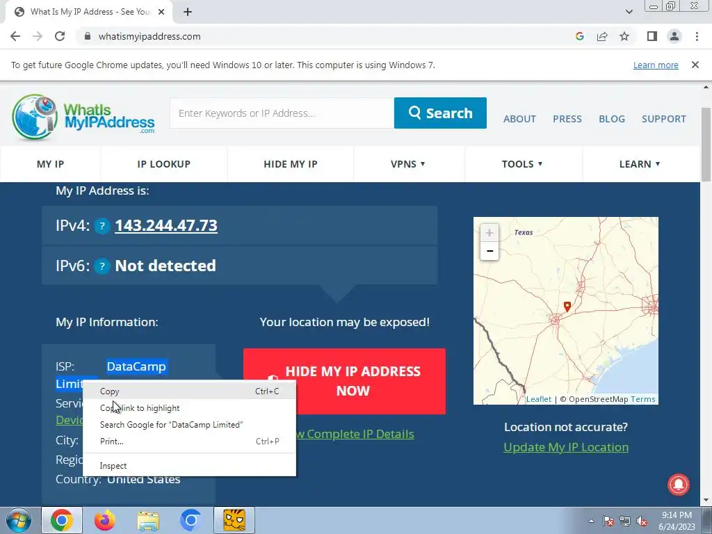Click the network tray icon
This screenshot has height=534, width=712.
pyautogui.click(x=625, y=521)
